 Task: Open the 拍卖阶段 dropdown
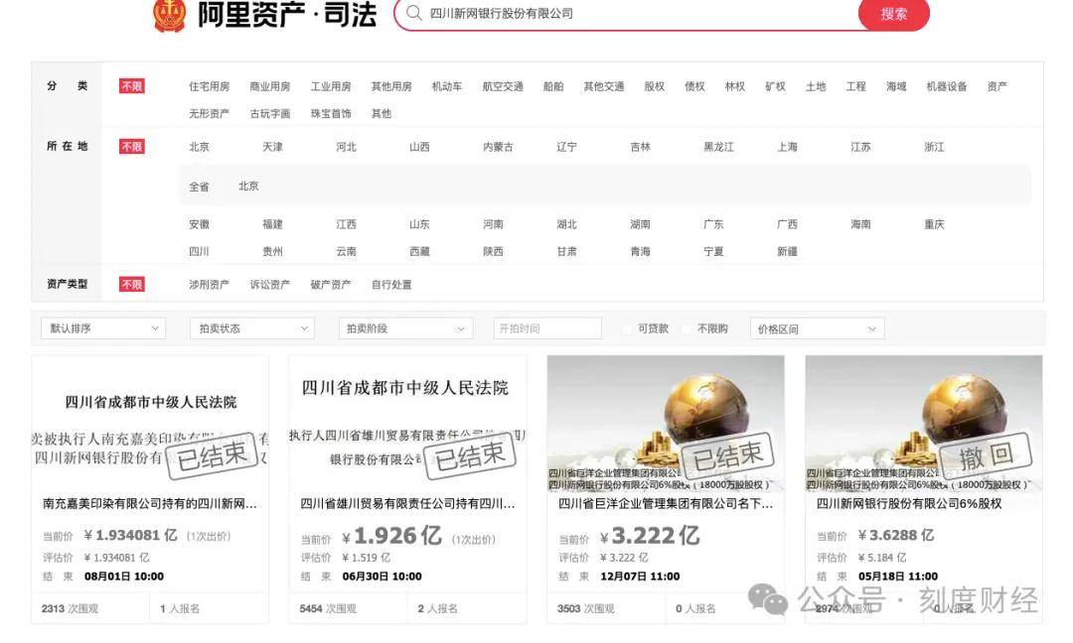tap(405, 328)
